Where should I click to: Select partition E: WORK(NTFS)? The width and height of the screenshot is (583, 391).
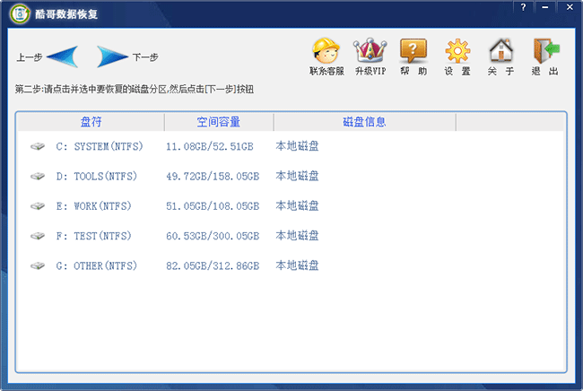point(93,206)
